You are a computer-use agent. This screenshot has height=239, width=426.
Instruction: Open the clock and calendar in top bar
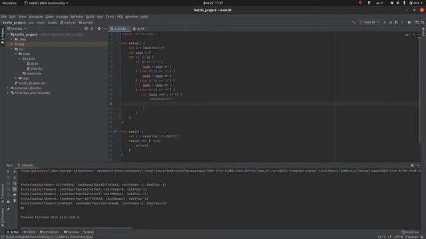tap(213, 3)
